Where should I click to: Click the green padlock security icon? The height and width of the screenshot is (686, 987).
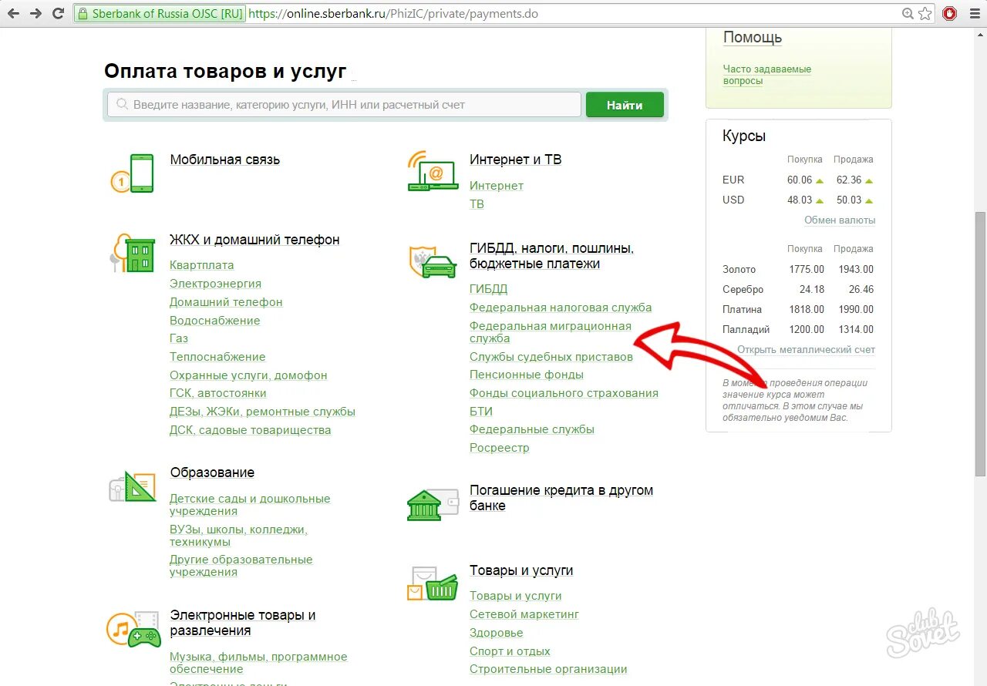tap(83, 14)
